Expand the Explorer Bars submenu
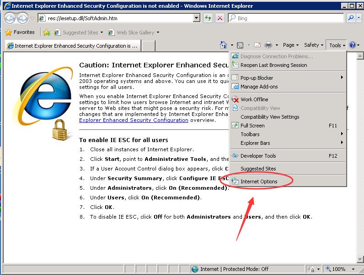364x275 pixels. pos(288,143)
